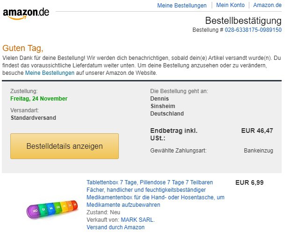Viewport: 291px width, 240px height.
Task: Select delivery date Freitag, 24 November
Action: pos(39,99)
